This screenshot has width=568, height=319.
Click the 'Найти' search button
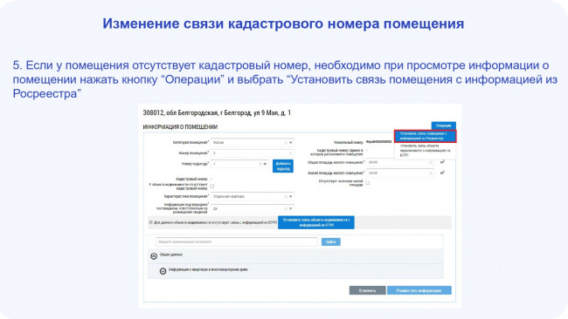tap(330, 242)
